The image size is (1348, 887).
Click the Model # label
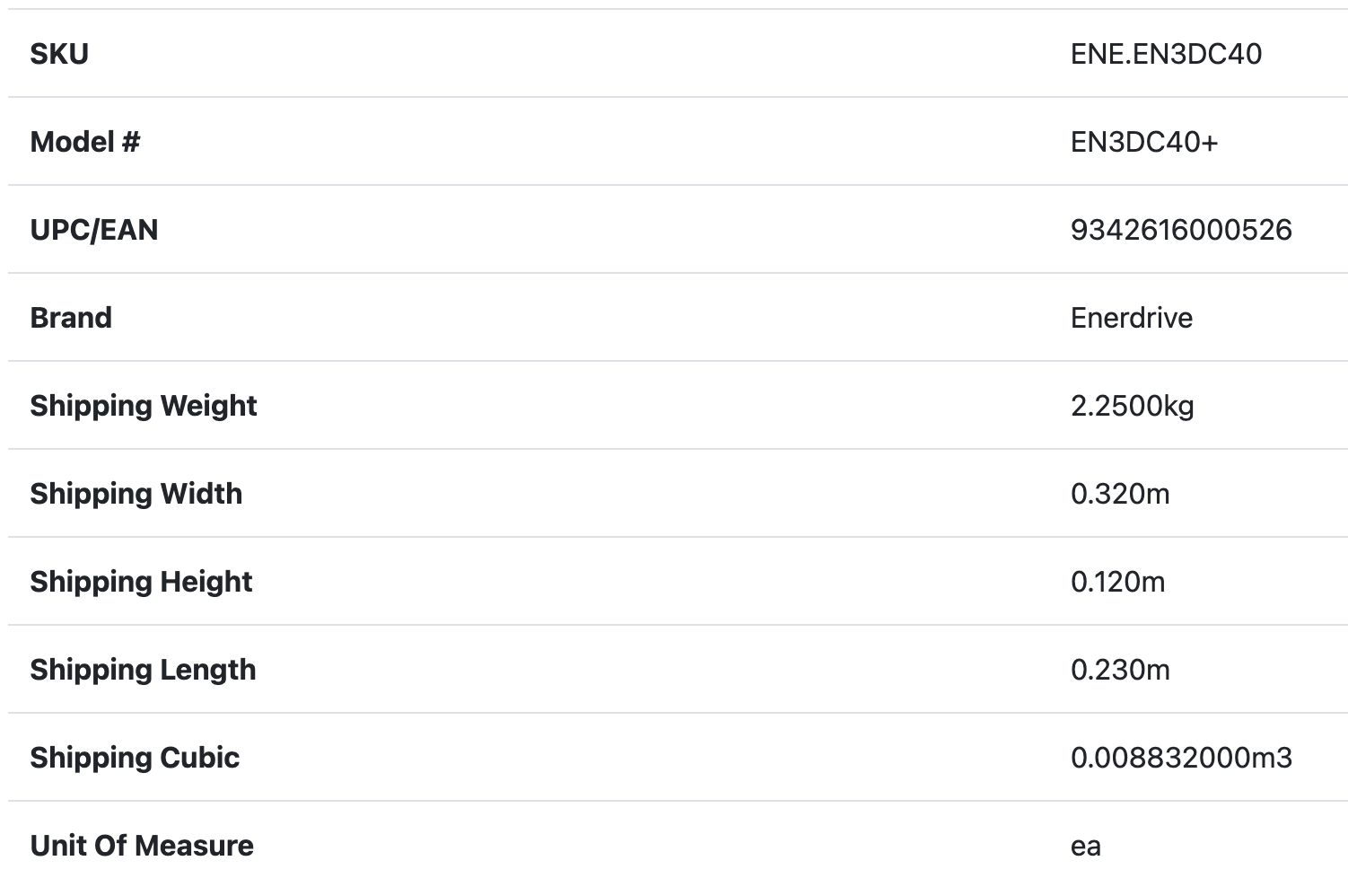pos(85,142)
